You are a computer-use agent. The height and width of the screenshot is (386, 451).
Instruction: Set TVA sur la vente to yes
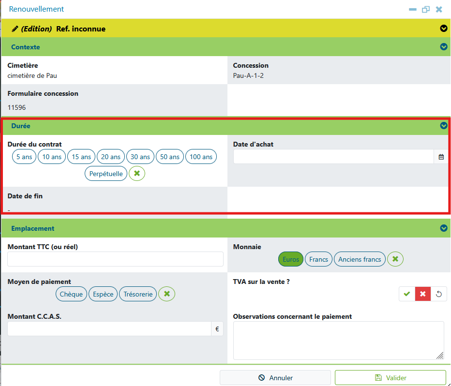click(x=406, y=294)
